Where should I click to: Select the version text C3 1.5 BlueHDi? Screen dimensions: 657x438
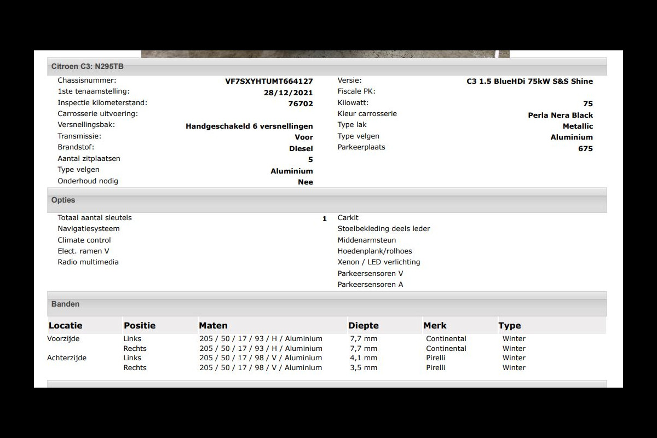click(x=529, y=81)
